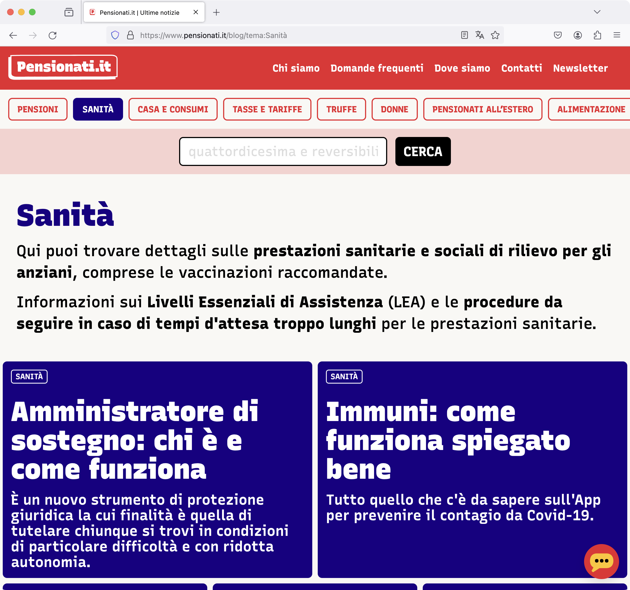Image resolution: width=630 pixels, height=590 pixels.
Task: Expand the list all tabs chevron
Action: point(597,12)
